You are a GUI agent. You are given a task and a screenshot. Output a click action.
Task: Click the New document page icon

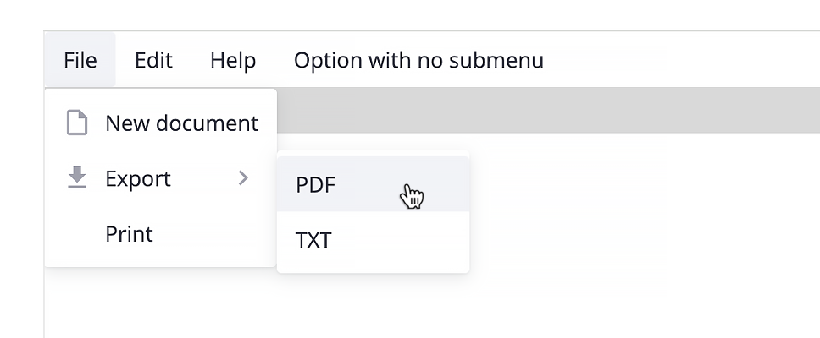tap(77, 123)
